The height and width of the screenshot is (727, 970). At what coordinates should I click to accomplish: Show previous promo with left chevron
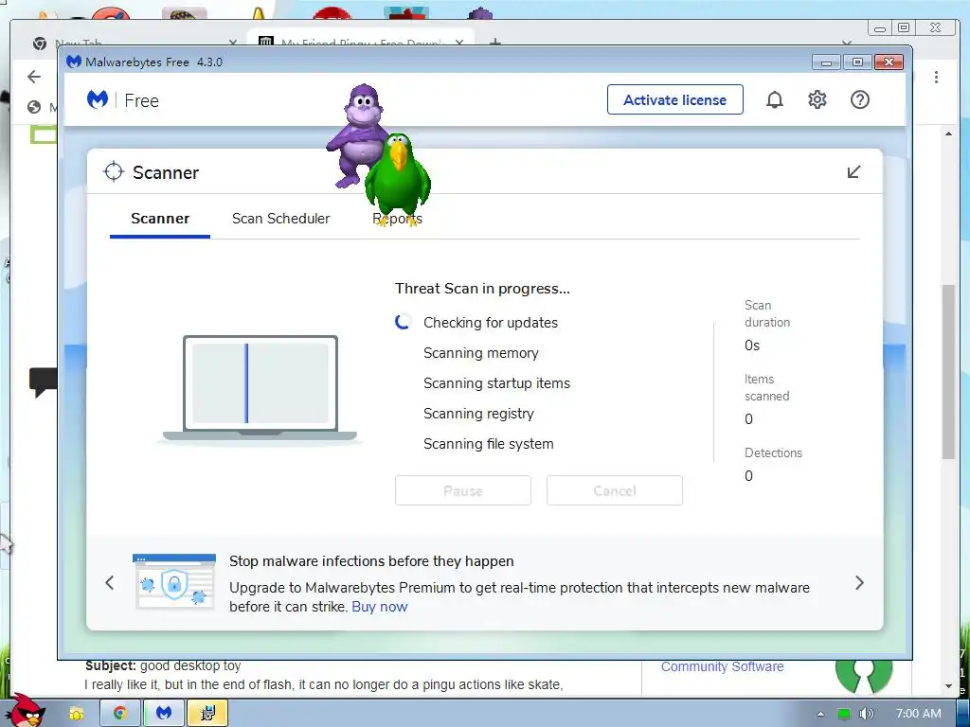(x=110, y=582)
